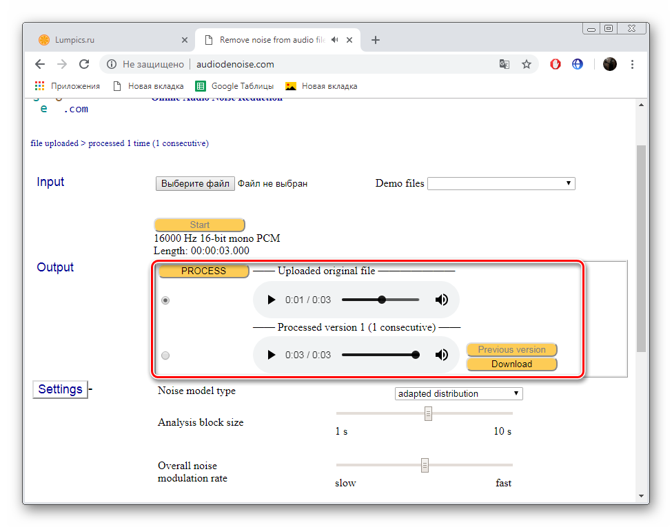The width and height of the screenshot is (672, 527).
Task: Open Google Таблицы bookmark
Action: (x=235, y=86)
